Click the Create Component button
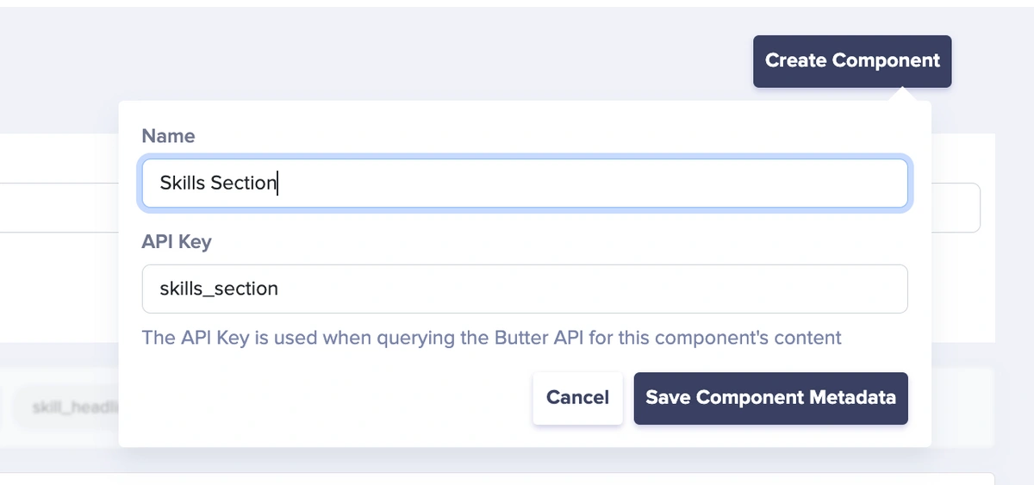The image size is (1034, 485). pyautogui.click(x=852, y=61)
